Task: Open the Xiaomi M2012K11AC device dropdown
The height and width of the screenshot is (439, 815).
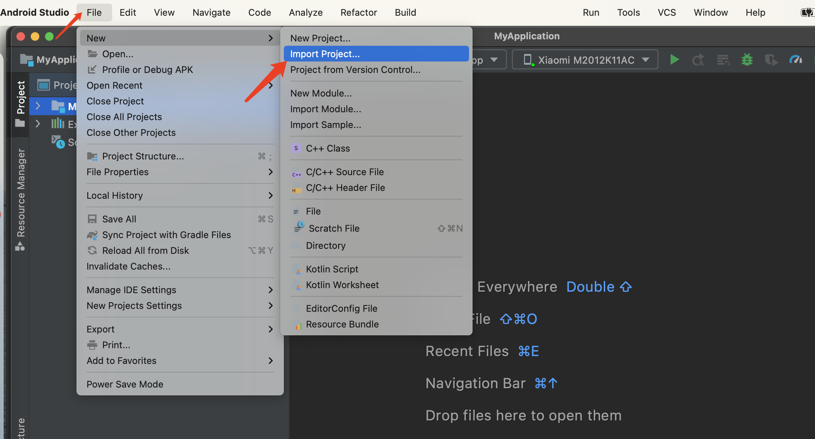Action: click(585, 60)
